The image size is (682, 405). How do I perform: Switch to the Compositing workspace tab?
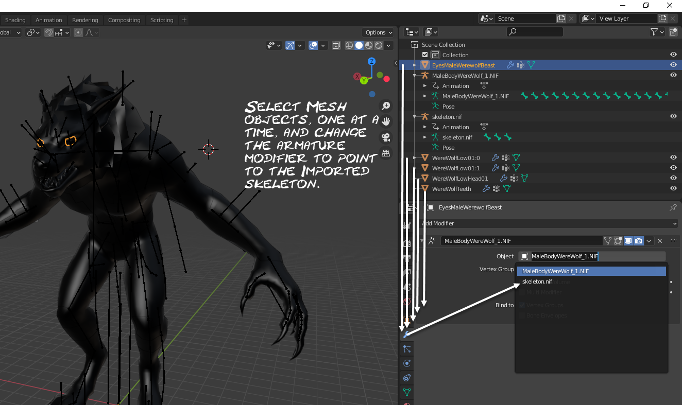click(124, 20)
